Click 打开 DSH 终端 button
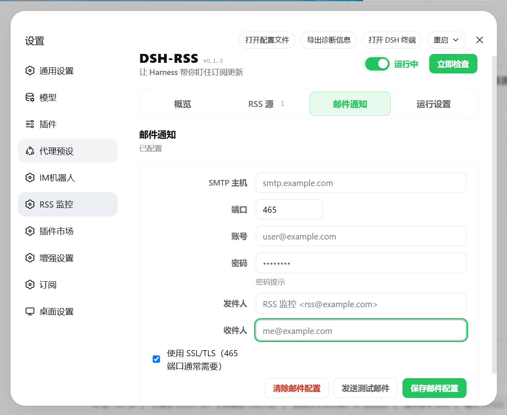This screenshot has width=507, height=415. point(392,40)
